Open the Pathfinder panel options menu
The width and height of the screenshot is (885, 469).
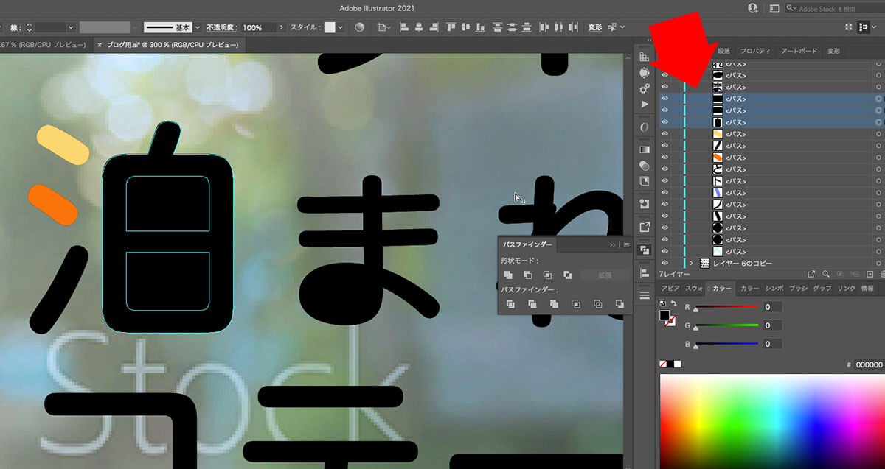click(x=626, y=245)
